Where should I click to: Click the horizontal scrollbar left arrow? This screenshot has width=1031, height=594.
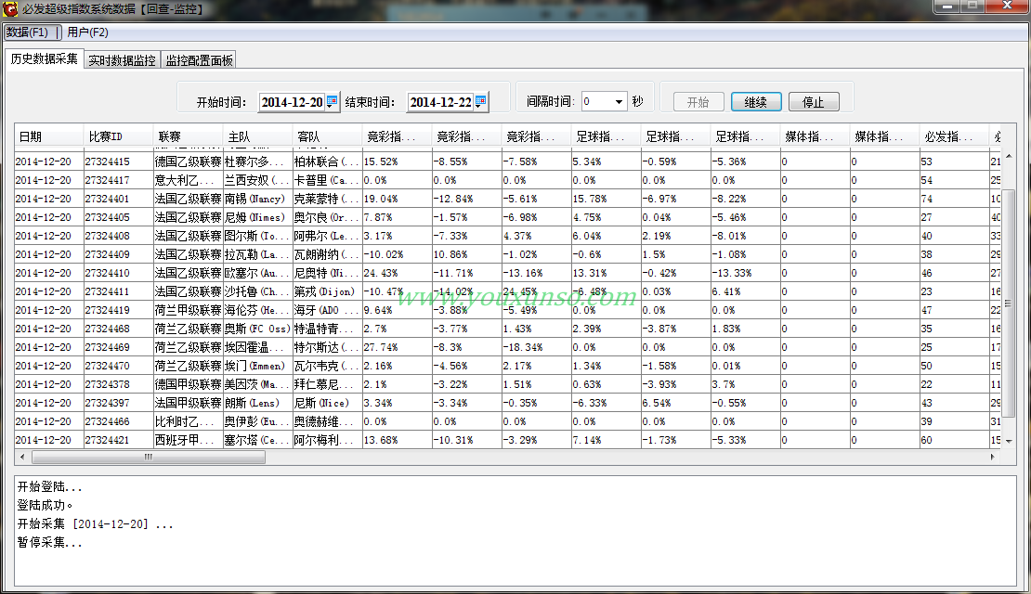point(23,458)
